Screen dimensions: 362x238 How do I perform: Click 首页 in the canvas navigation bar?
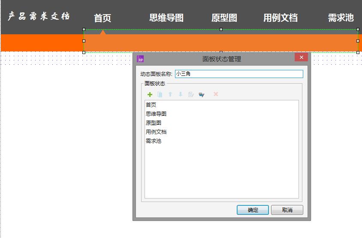point(103,18)
